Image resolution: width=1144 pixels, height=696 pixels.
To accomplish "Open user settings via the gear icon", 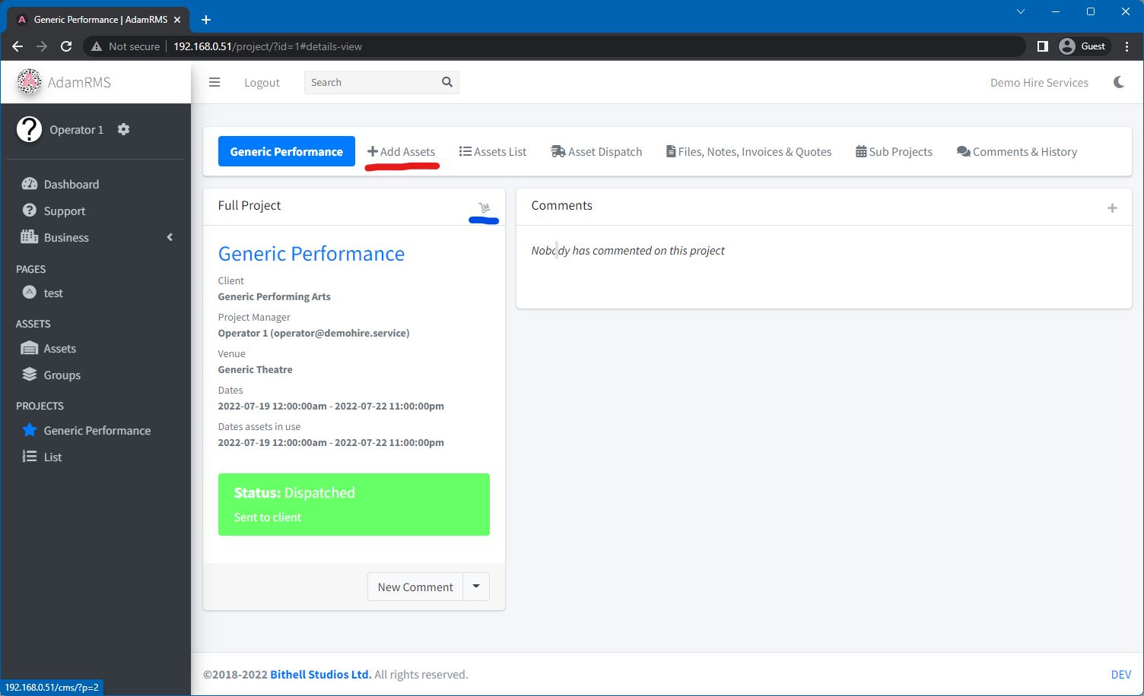I will (x=123, y=129).
